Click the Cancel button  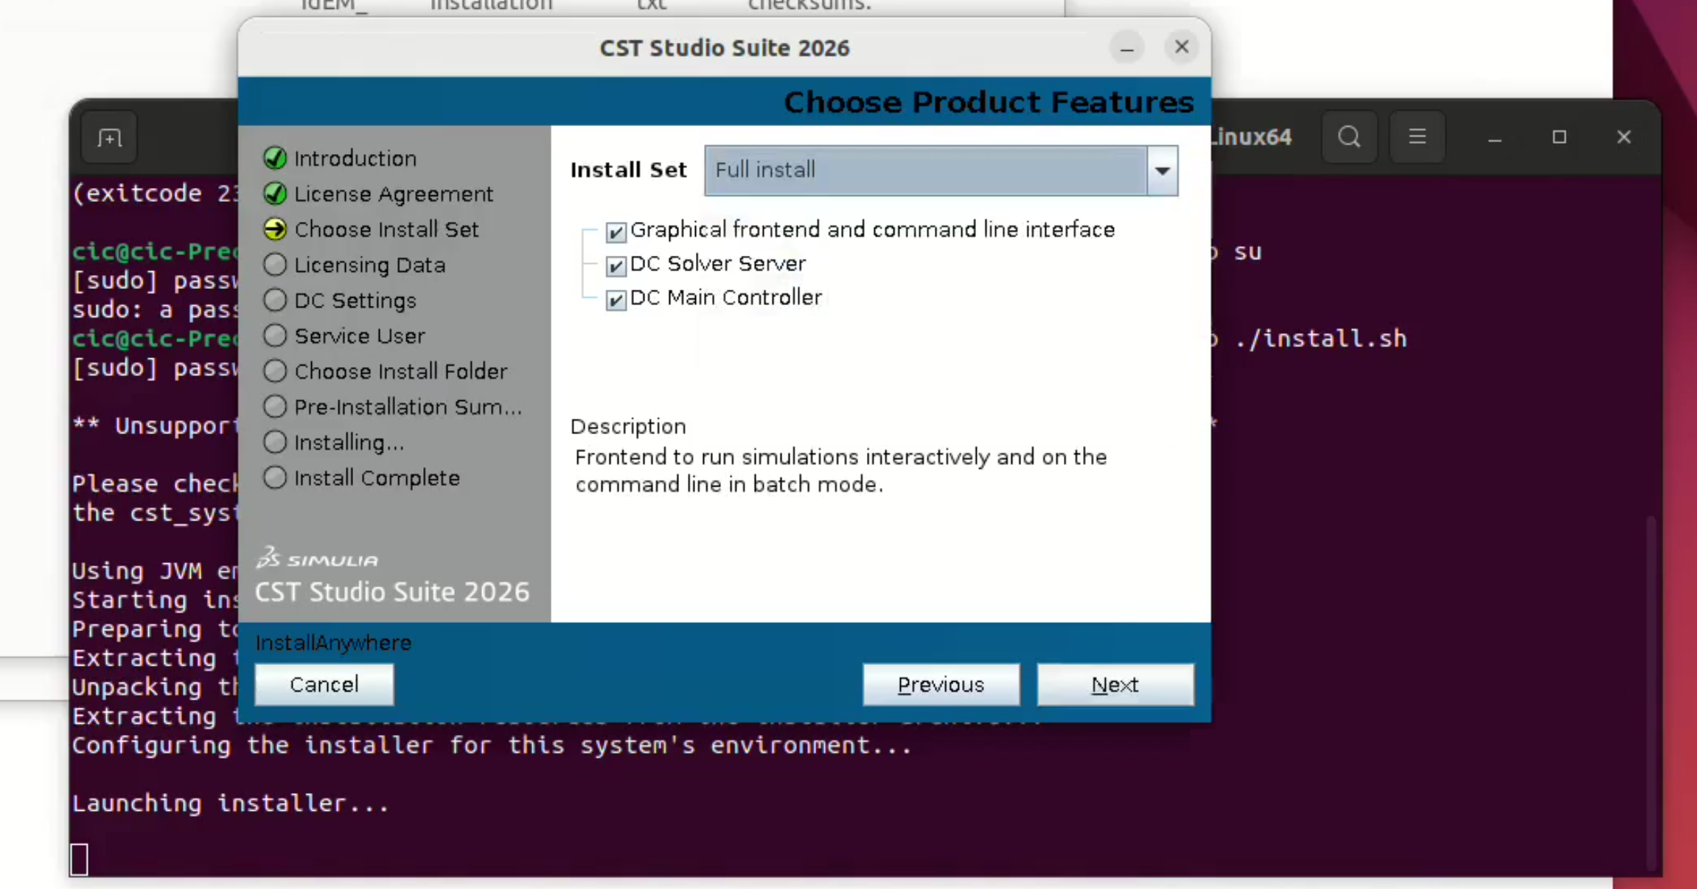tap(324, 685)
